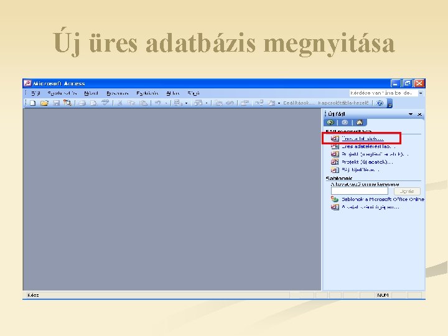
Task: Click the Analyze toolbar icon
Action: (x=198, y=103)
